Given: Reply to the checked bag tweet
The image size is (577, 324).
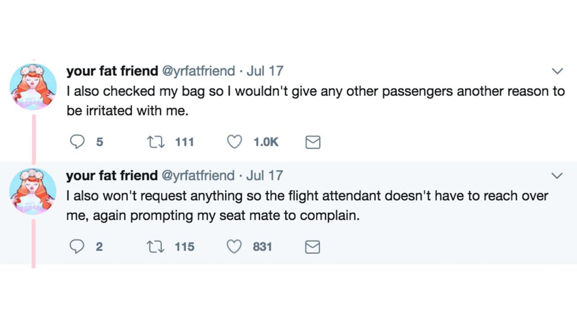Looking at the screenshot, I should coord(76,142).
